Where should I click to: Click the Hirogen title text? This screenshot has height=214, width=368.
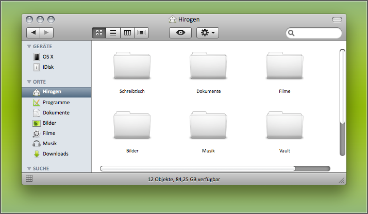189,20
